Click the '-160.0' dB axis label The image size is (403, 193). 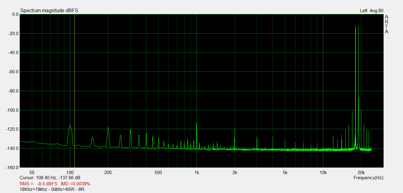click(x=13, y=167)
